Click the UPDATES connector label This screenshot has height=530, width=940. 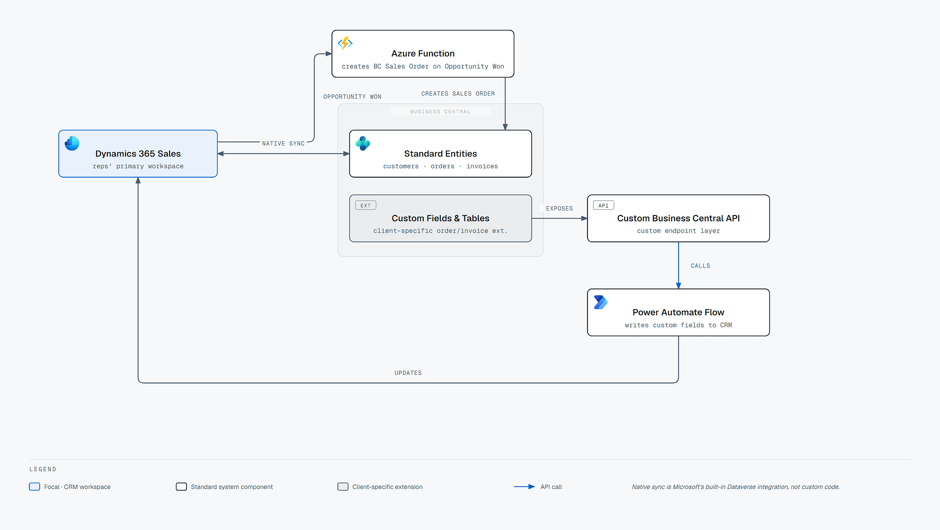(x=408, y=373)
